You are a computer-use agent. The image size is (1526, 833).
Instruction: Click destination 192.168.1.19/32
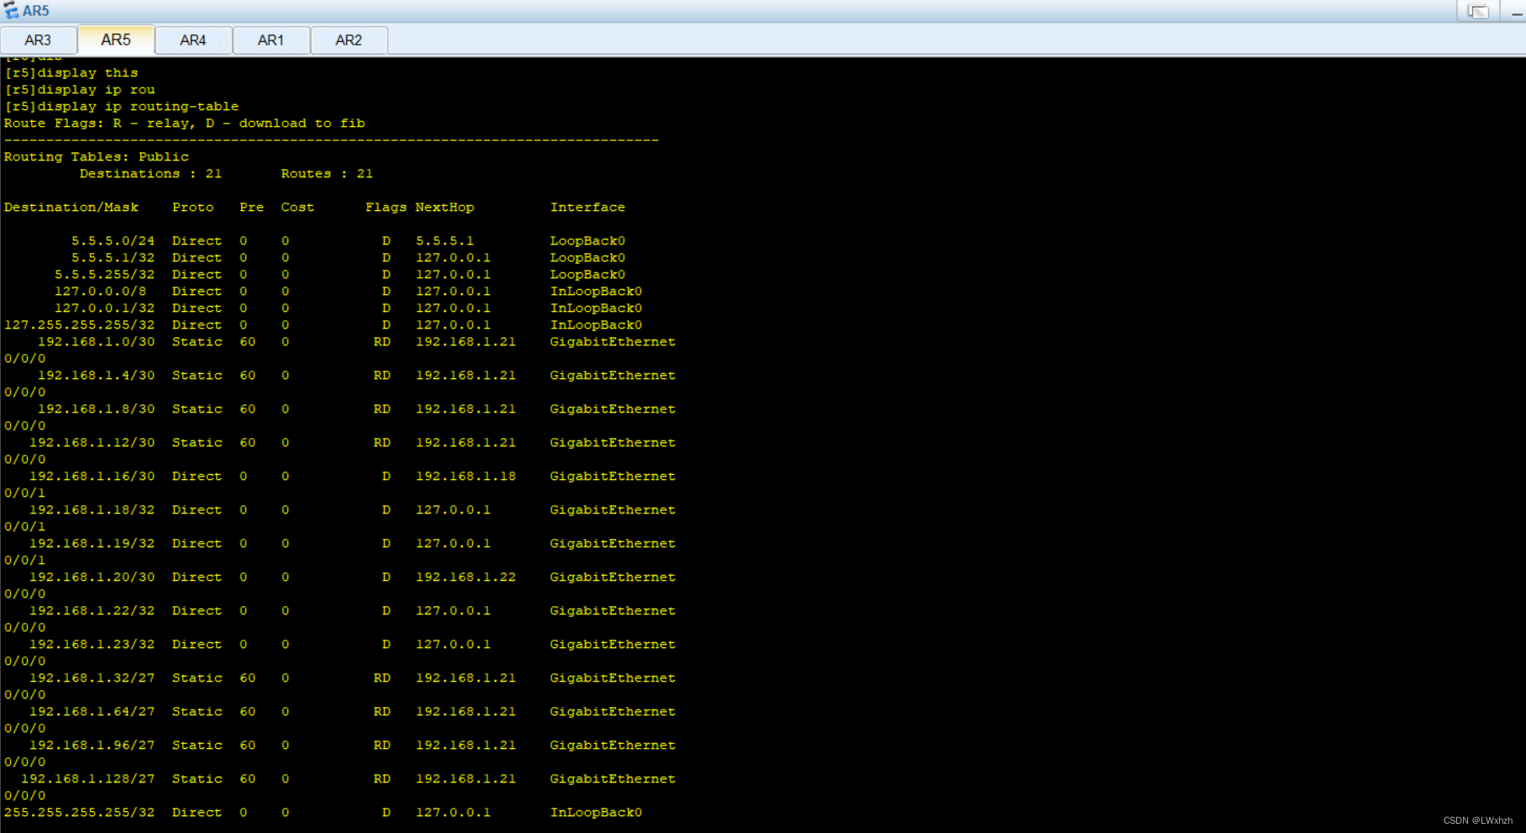pos(92,544)
